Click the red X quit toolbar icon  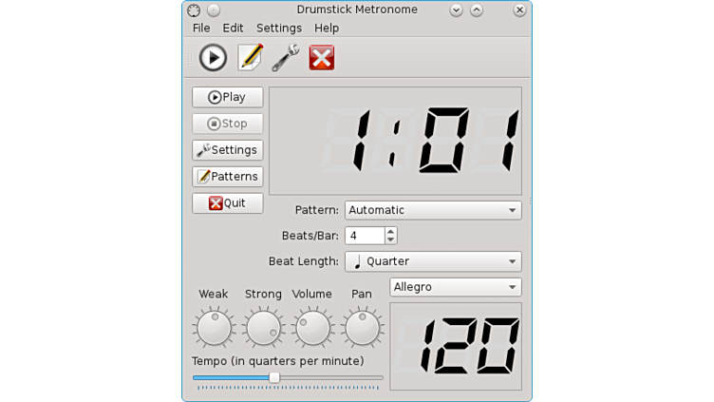(322, 58)
